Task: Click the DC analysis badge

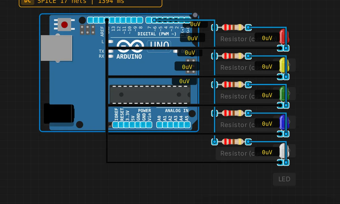Action: point(27,2)
